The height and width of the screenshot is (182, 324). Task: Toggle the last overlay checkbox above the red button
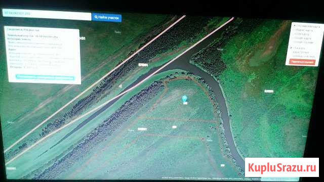[304, 56]
